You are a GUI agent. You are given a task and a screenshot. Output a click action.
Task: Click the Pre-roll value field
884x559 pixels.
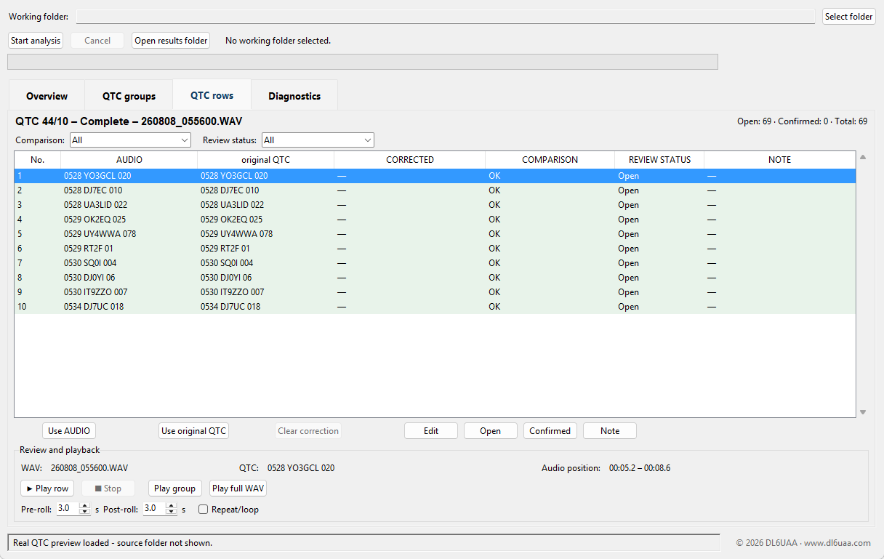click(67, 509)
